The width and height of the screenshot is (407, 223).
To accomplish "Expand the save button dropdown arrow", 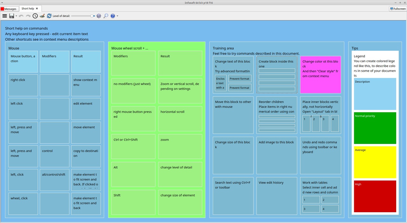I will 16,16.
